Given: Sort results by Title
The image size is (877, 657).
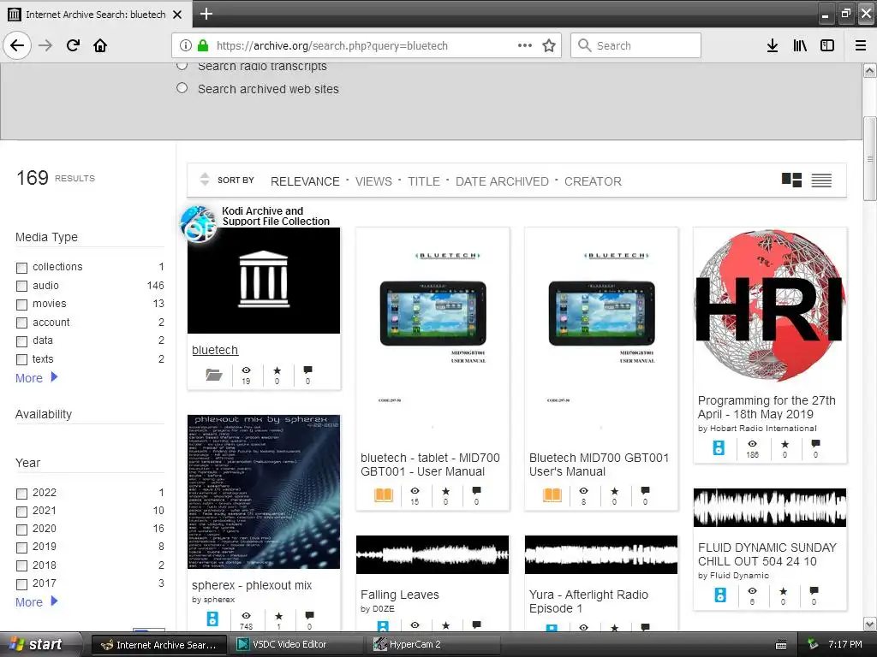Looking at the screenshot, I should (423, 181).
